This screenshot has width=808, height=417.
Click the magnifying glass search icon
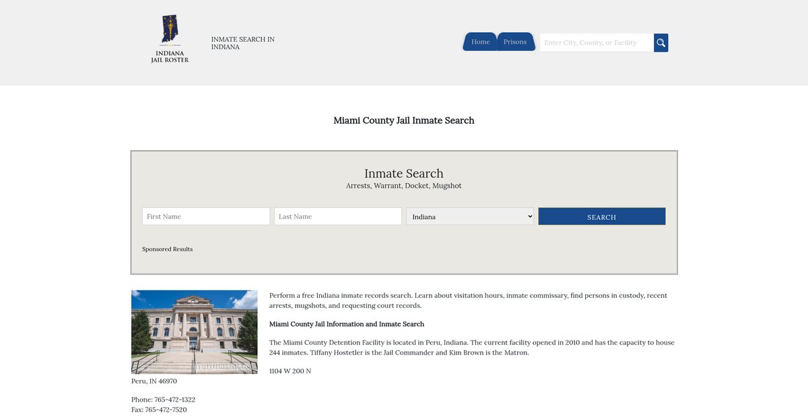pyautogui.click(x=661, y=43)
